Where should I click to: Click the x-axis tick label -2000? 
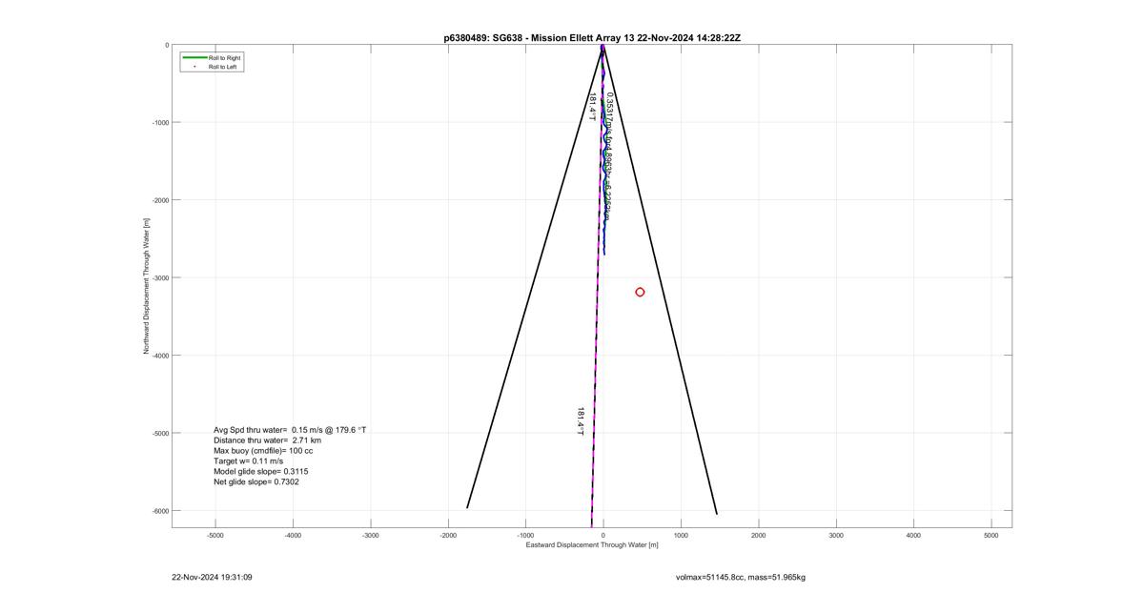coord(448,536)
